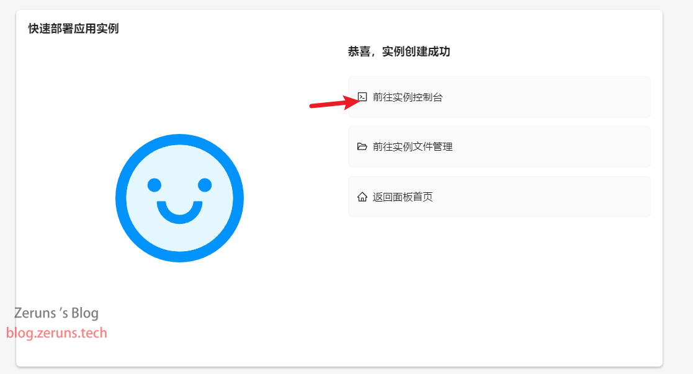Viewport: 693px width, 374px height.
Task: Click the 快速部署应用实例 card title
Action: pyautogui.click(x=73, y=29)
